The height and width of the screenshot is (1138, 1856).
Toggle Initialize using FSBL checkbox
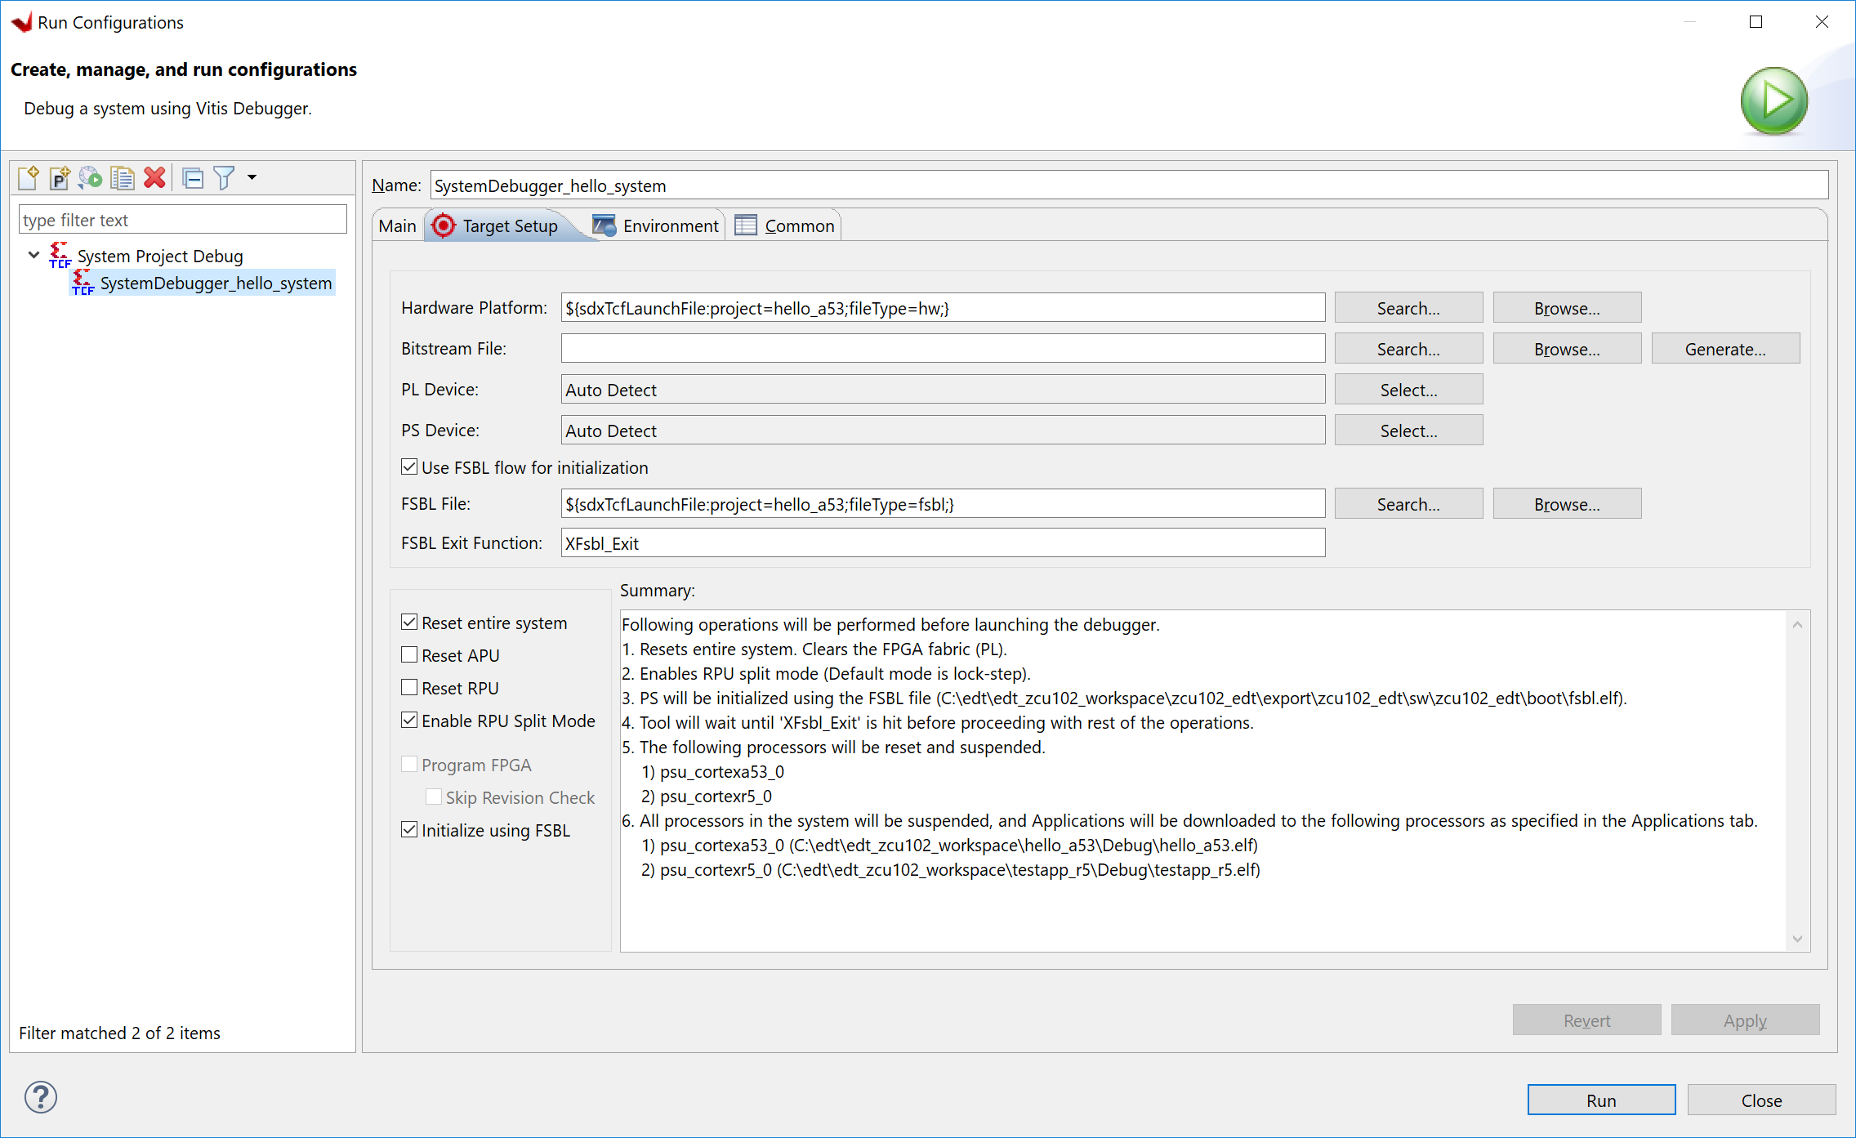click(x=409, y=829)
